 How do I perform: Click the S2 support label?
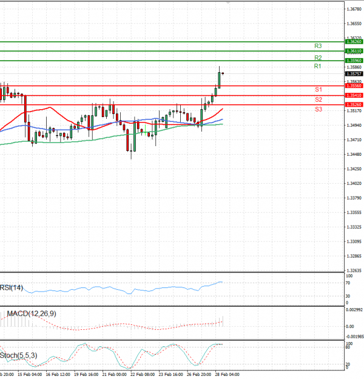click(318, 99)
